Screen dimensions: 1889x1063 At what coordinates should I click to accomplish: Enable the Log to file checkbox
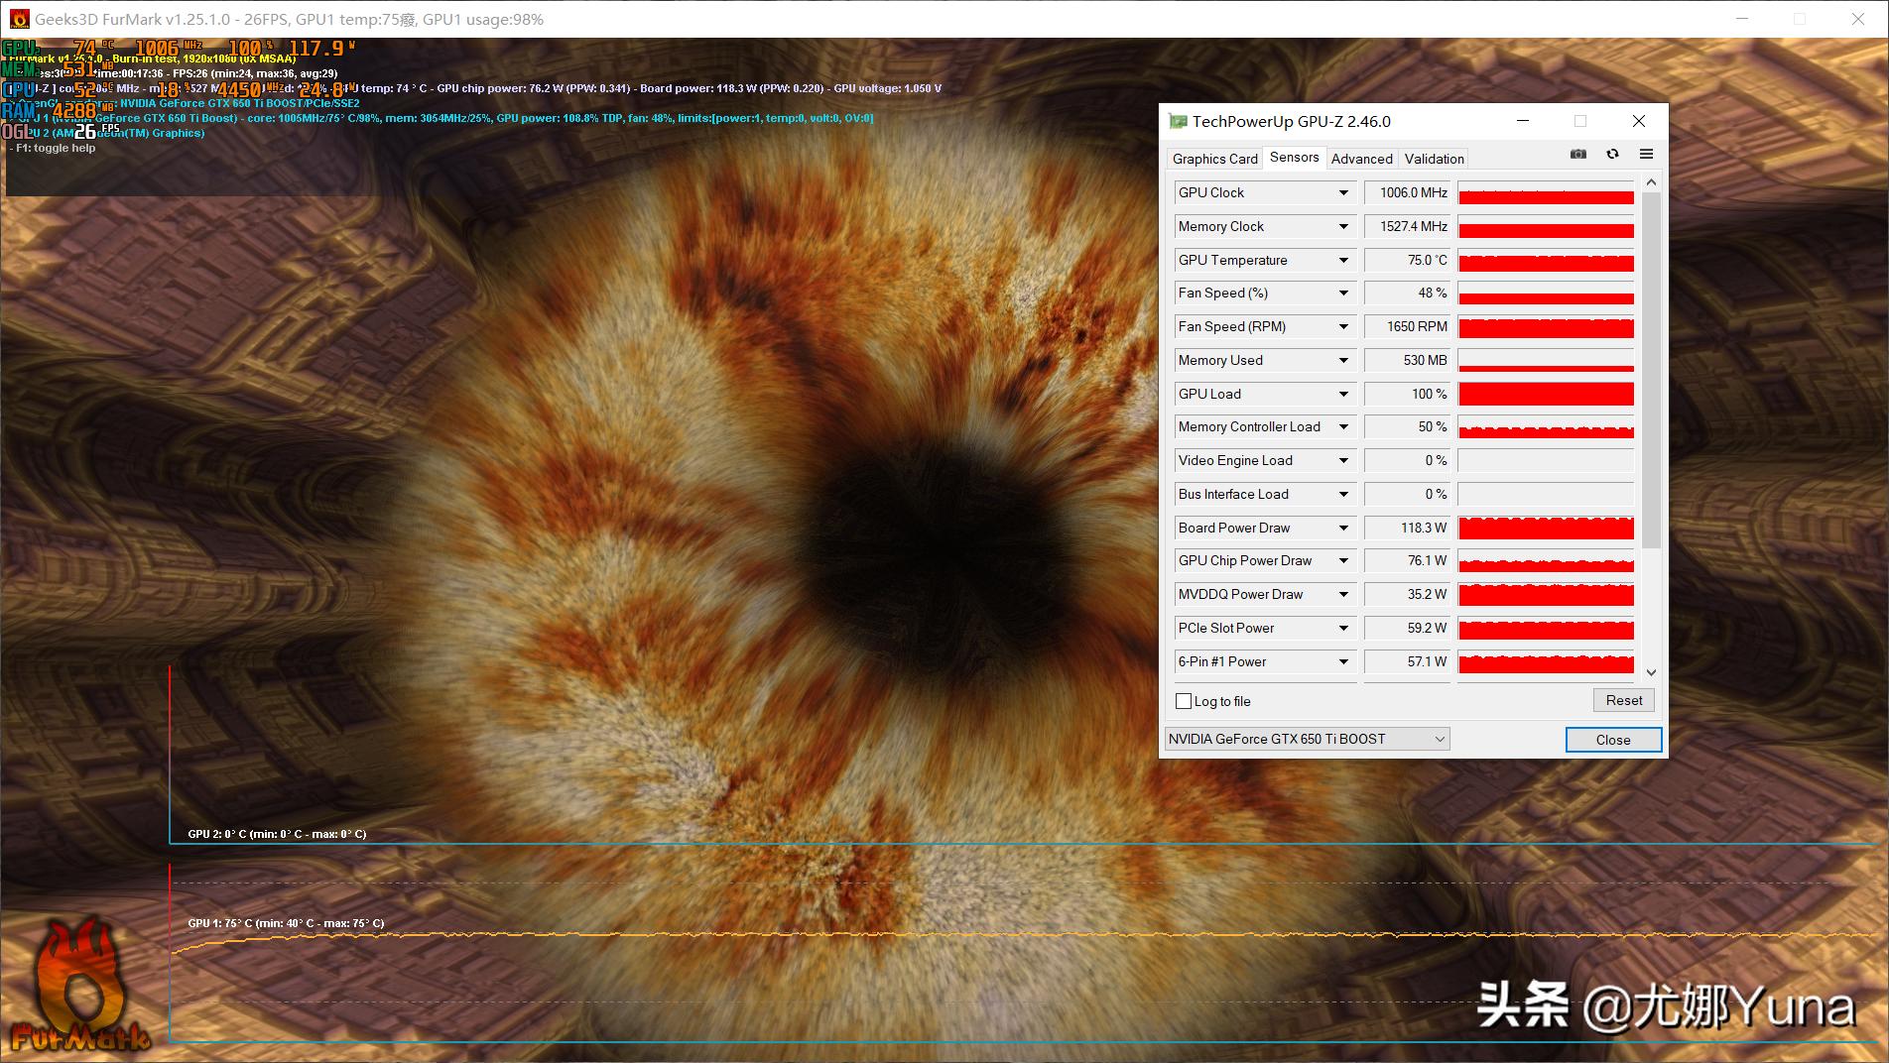1183,701
